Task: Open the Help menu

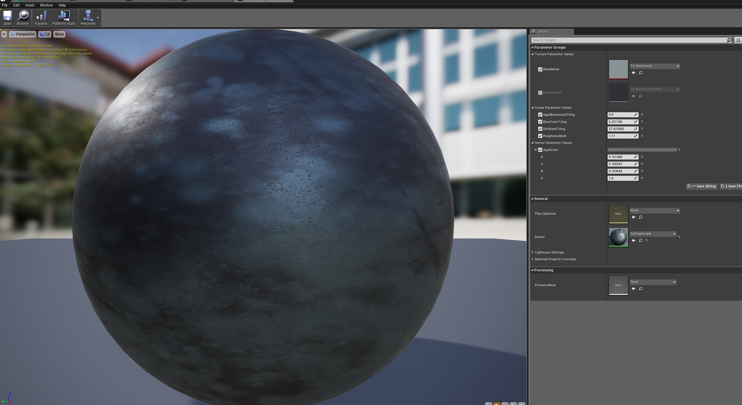Action: 62,5
